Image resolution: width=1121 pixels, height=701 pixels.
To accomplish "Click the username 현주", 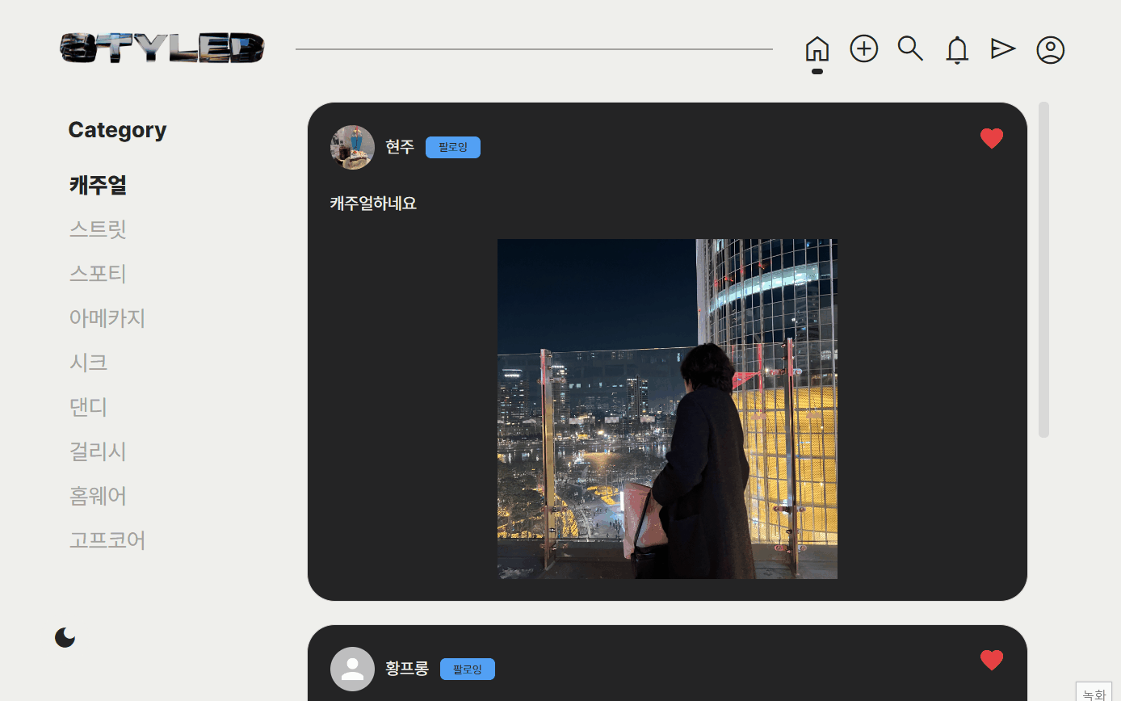I will 400,147.
